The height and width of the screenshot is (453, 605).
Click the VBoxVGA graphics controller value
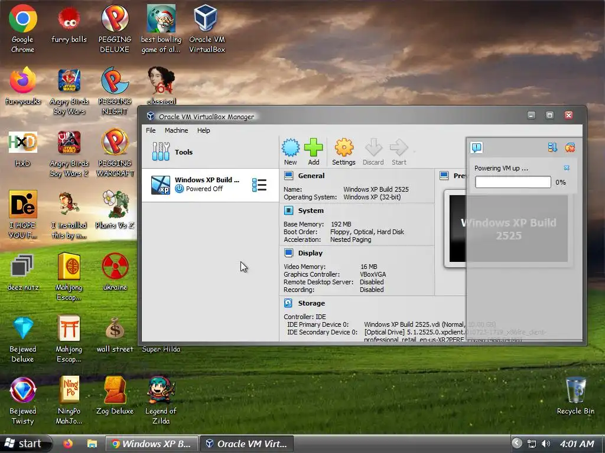373,274
